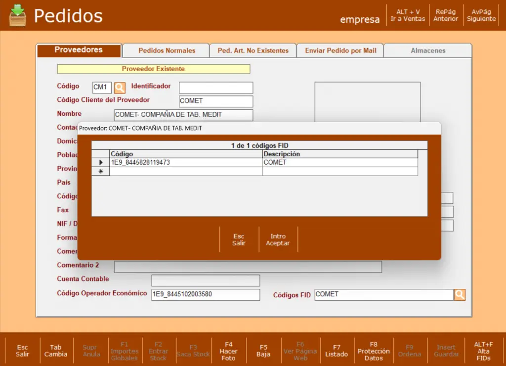The image size is (506, 366).
Task: Switch to Proveedores tab
Action: click(79, 50)
